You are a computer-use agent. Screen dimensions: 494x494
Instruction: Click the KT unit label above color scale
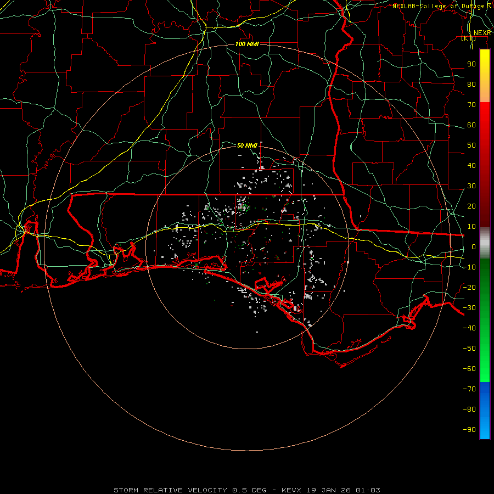pyautogui.click(x=469, y=38)
